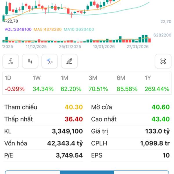Tap the Vốn hóa value 42,343.4 tỷ
The height and width of the screenshot is (174, 174).
(65, 143)
